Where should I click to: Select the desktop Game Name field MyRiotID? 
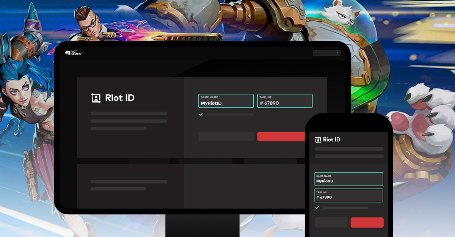pos(226,101)
